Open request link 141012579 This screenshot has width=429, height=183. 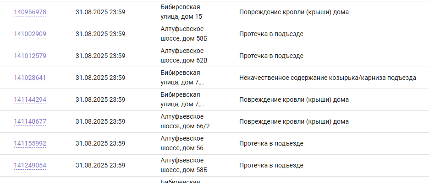coord(30,56)
